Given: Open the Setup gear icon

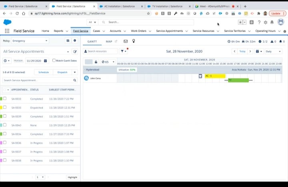Looking at the screenshot, I should (x=266, y=22).
